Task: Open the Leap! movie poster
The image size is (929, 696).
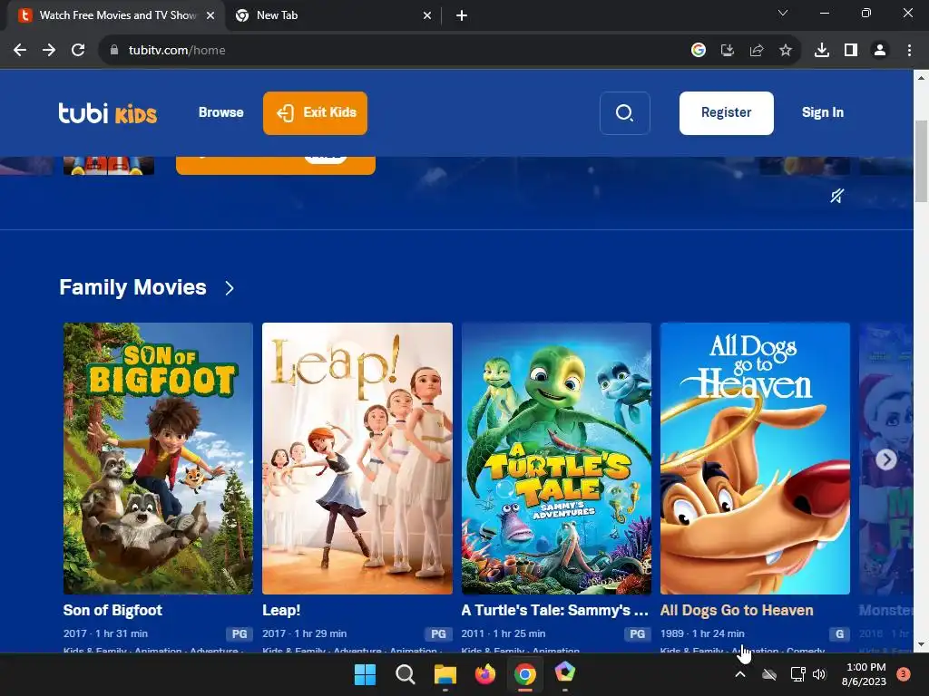Action: [357, 458]
